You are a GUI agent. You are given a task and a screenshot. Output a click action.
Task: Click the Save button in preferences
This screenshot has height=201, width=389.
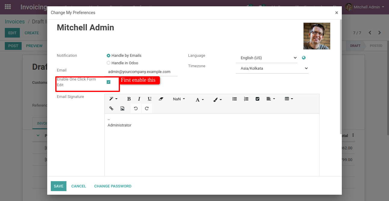[x=59, y=186]
